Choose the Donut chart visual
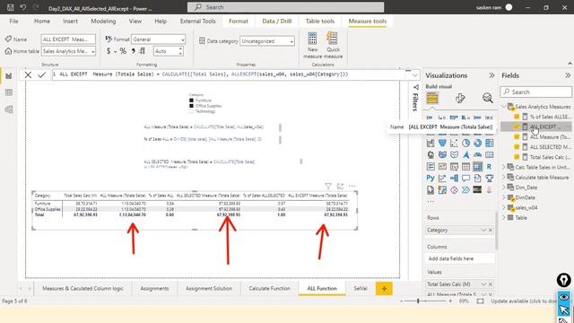The height and width of the screenshot is (323, 574). point(477,143)
